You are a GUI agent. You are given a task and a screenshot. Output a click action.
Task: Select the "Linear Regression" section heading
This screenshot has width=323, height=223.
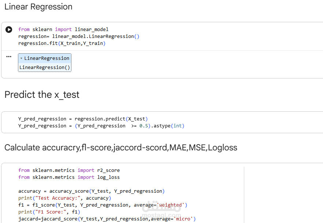pyautogui.click(x=38, y=7)
